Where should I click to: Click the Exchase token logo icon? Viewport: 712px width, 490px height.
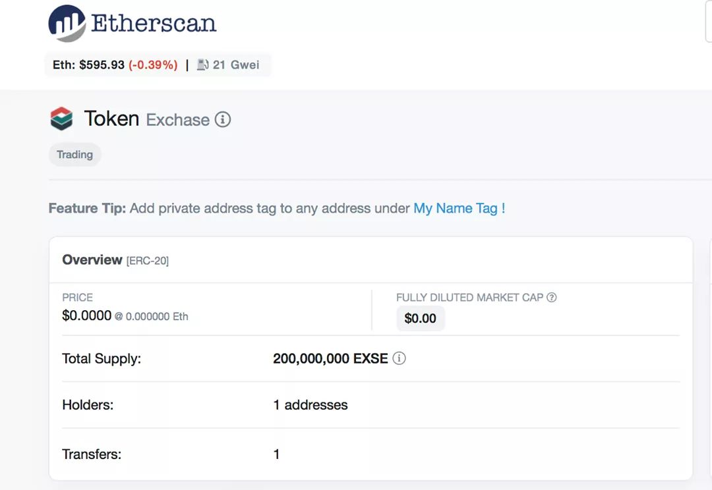coord(61,119)
